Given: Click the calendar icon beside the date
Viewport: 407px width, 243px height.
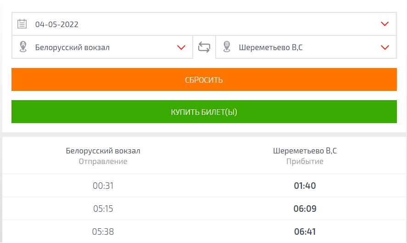Looking at the screenshot, I should [22, 24].
